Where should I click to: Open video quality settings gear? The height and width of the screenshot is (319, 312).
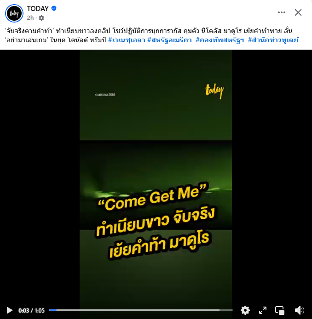245,310
